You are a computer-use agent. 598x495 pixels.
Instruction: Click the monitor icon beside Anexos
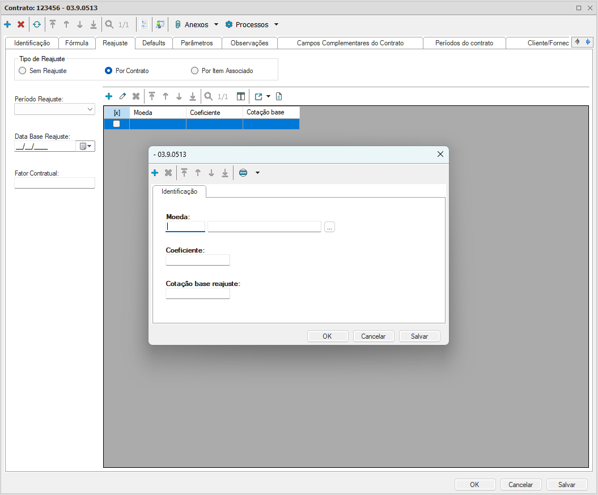pos(160,24)
